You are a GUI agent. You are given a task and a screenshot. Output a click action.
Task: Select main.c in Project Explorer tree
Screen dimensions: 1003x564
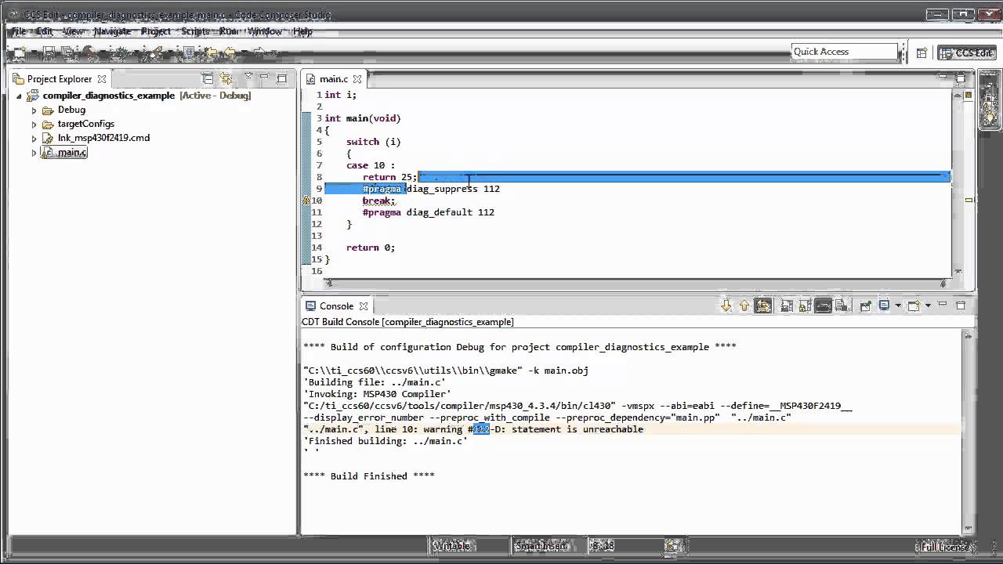pyautogui.click(x=72, y=153)
